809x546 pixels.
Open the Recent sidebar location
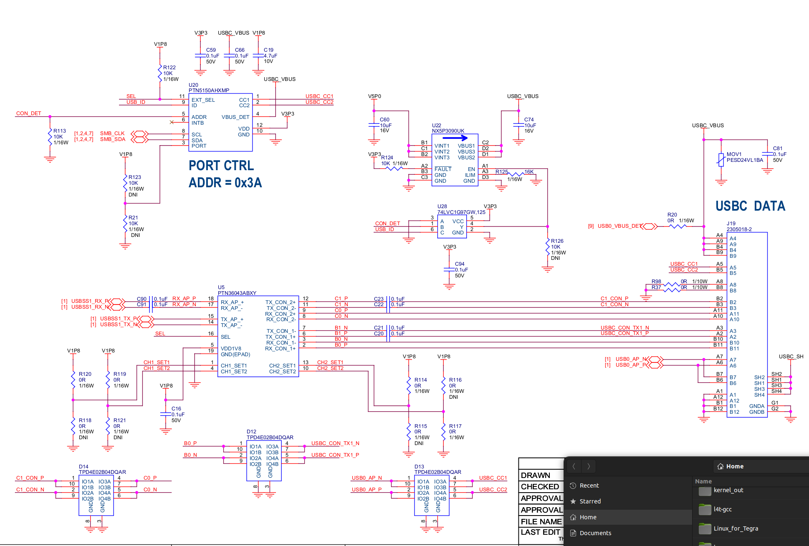tap(589, 486)
